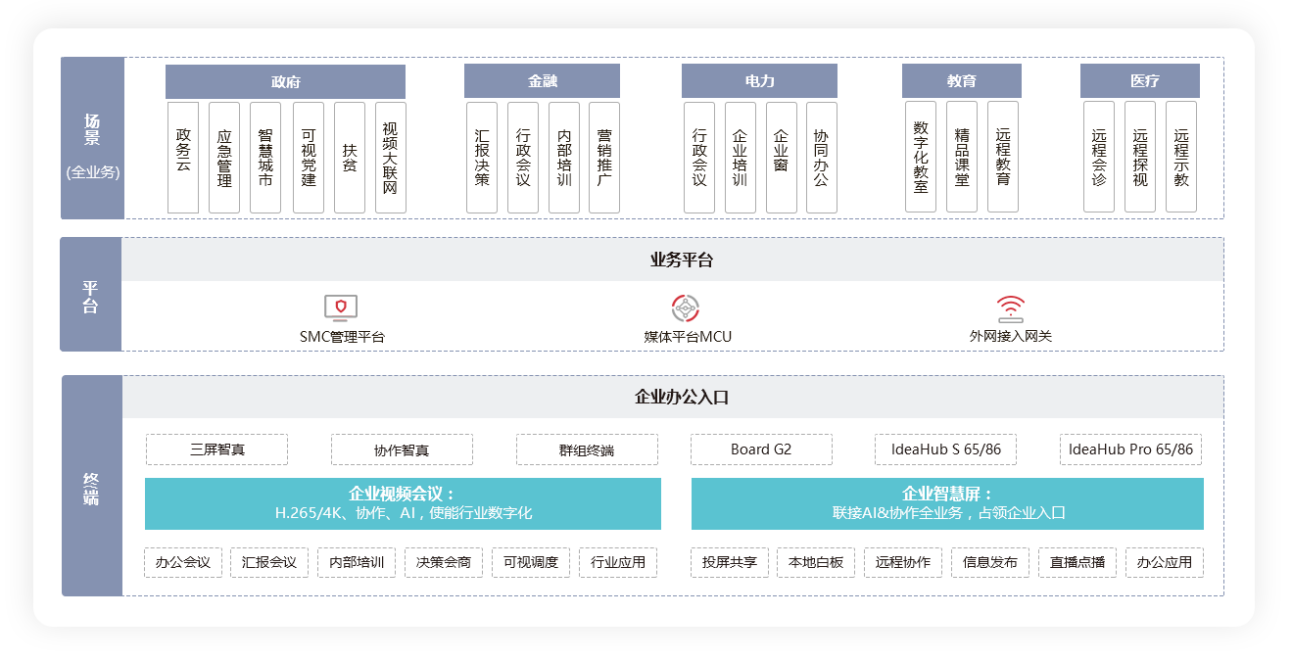Click the 政务云 scenario box
This screenshot has height=662, width=1292.
click(183, 158)
